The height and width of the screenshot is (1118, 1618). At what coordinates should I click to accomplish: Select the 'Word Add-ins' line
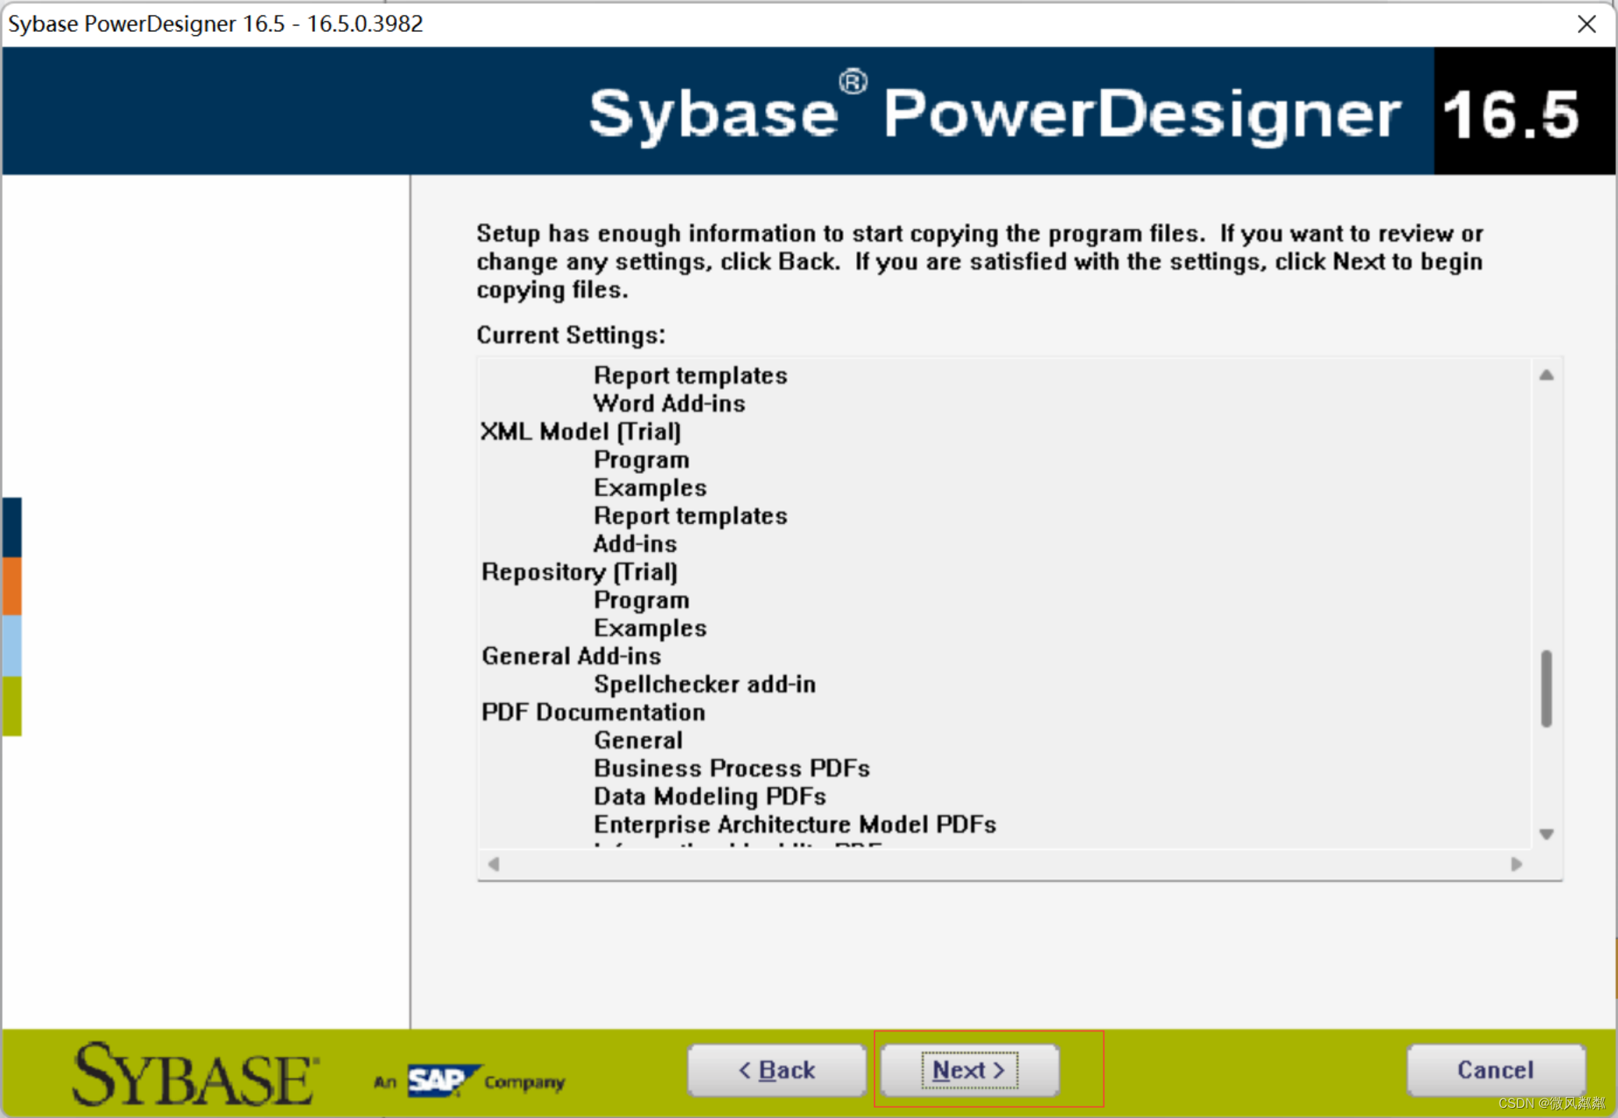point(669,403)
